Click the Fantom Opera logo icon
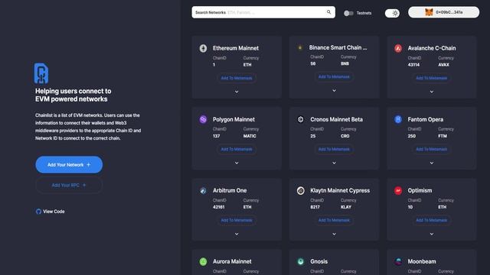This screenshot has width=490, height=275. (398, 119)
